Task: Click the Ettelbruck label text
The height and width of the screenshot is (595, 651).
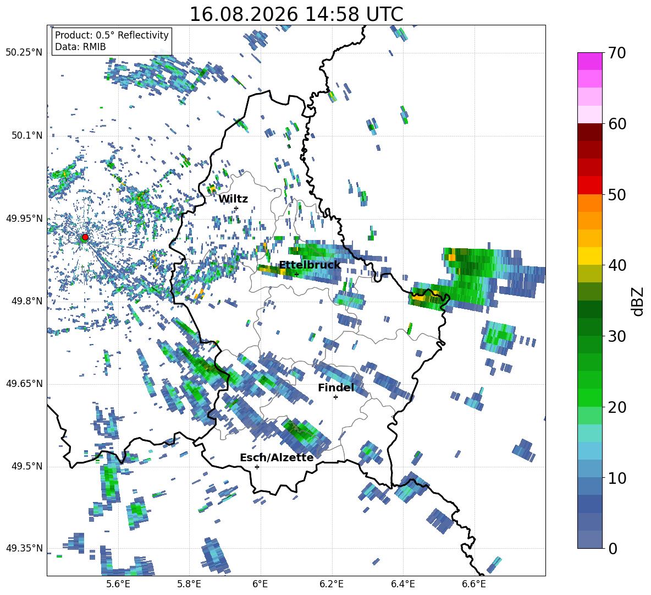Action: [310, 265]
